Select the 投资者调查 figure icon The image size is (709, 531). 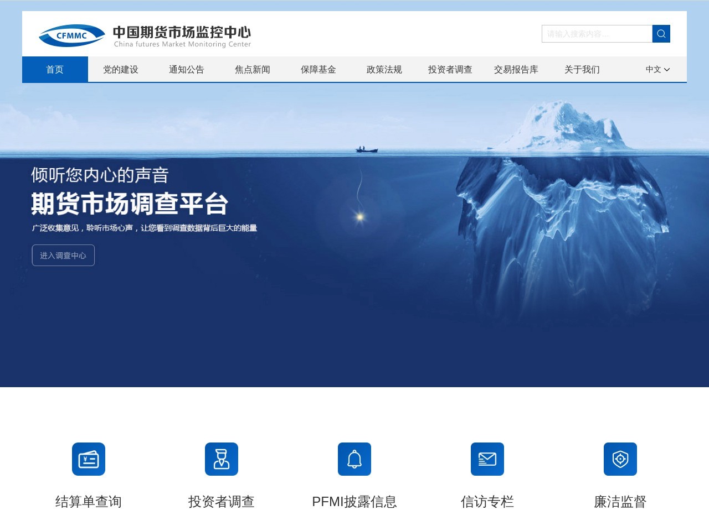221,459
